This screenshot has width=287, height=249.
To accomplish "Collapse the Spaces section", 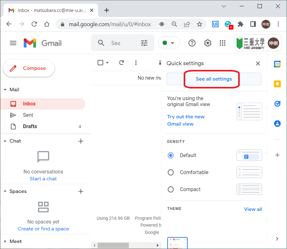I will 5,191.
